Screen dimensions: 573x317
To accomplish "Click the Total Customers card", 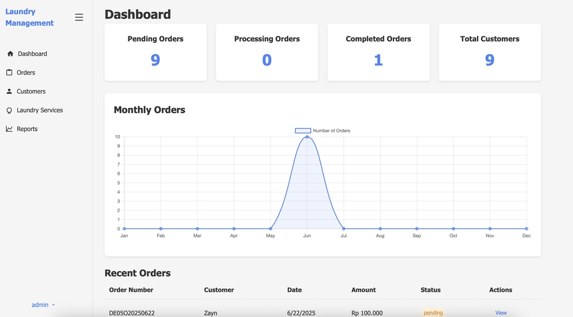I will [489, 52].
